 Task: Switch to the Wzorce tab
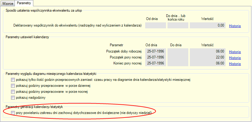coord(8,3)
